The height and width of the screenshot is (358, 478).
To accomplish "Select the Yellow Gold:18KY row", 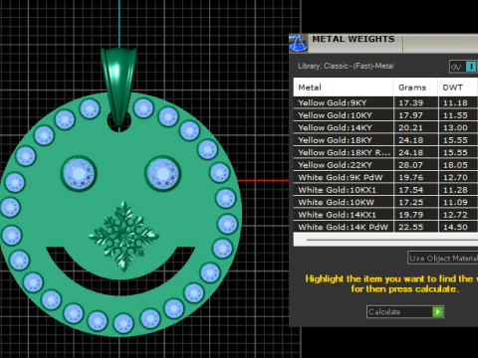I will point(385,140).
